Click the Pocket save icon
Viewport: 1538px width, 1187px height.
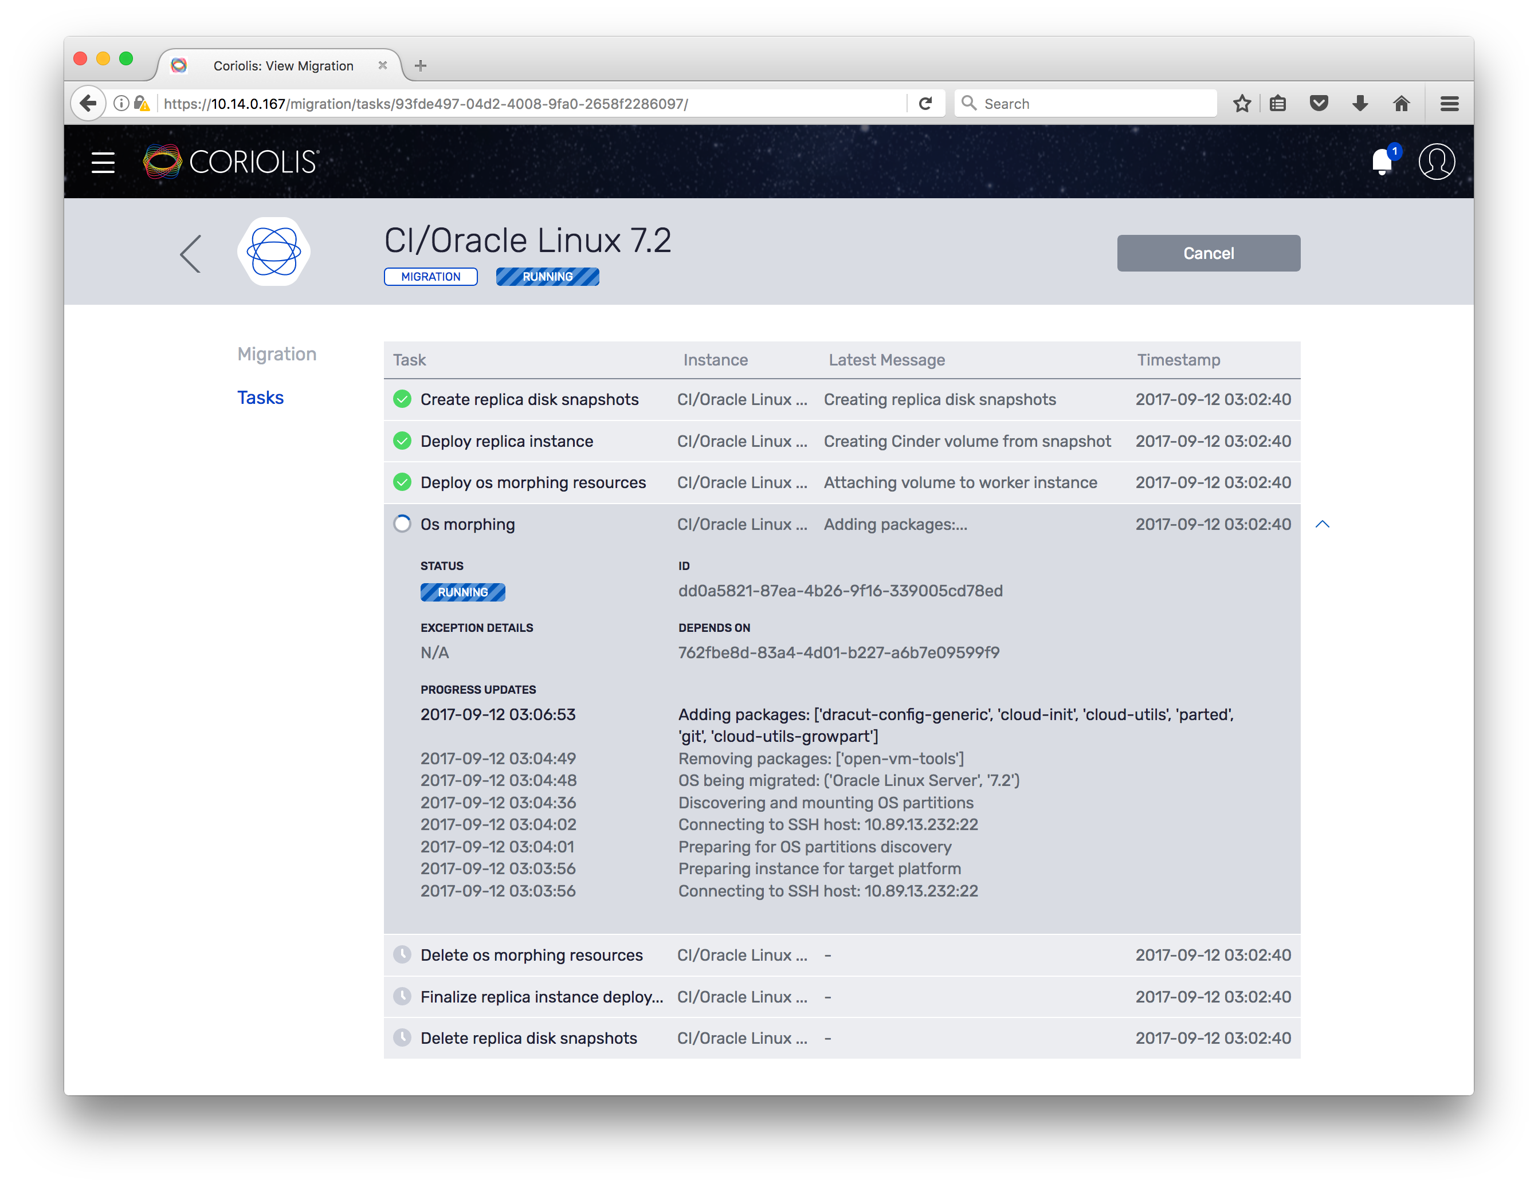1319,104
